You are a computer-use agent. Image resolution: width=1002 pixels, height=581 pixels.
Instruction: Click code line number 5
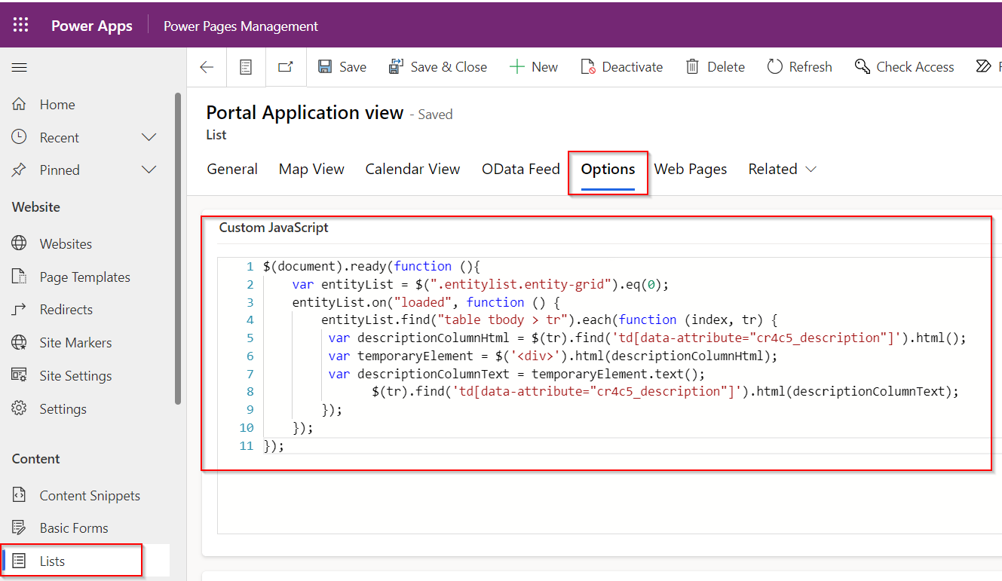(250, 338)
